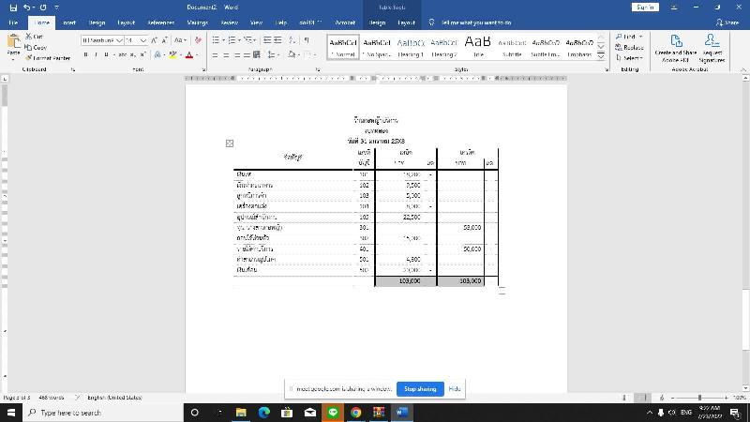Toggle Show/Hide paragraph marks
Screen dimensions: 750x422
click(307, 40)
